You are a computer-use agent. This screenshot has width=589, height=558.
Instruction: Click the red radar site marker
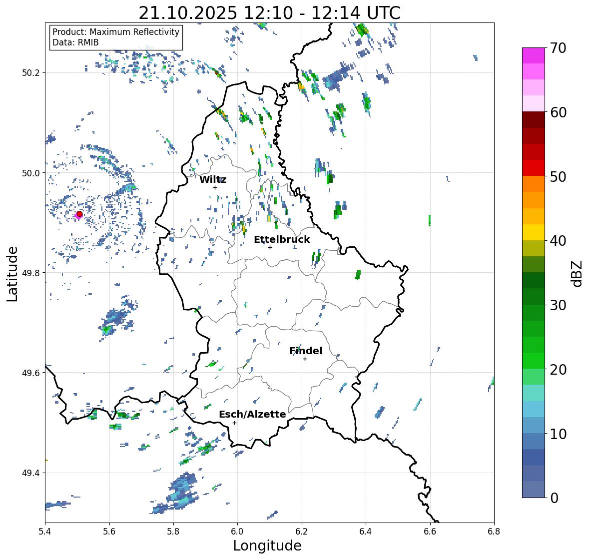coord(79,214)
